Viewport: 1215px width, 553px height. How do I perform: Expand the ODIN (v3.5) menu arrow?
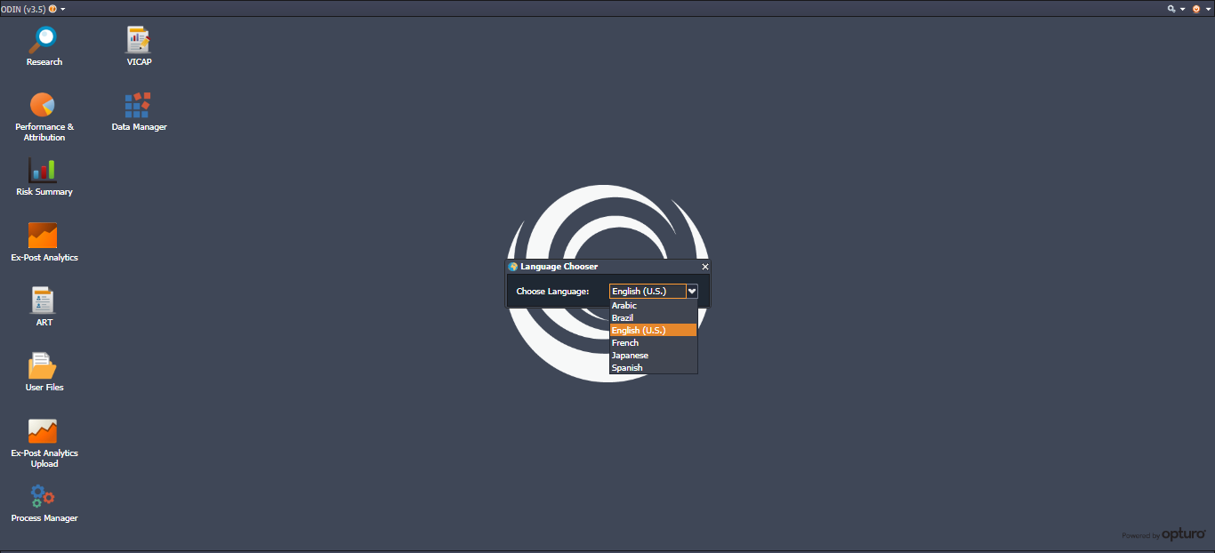tap(62, 9)
